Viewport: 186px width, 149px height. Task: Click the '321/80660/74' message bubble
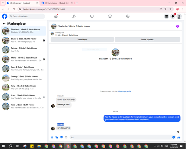click(x=63, y=128)
